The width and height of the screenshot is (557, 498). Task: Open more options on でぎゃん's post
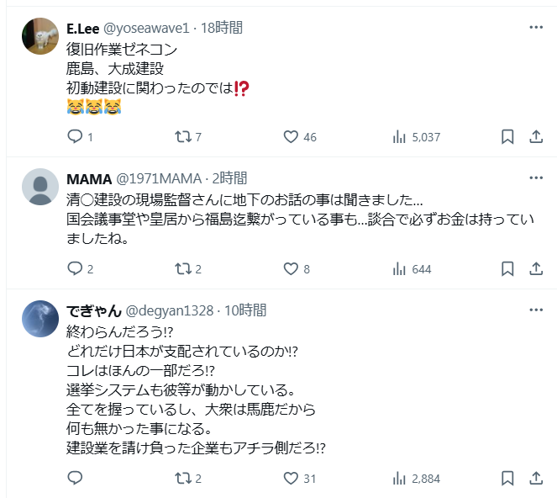tap(536, 310)
